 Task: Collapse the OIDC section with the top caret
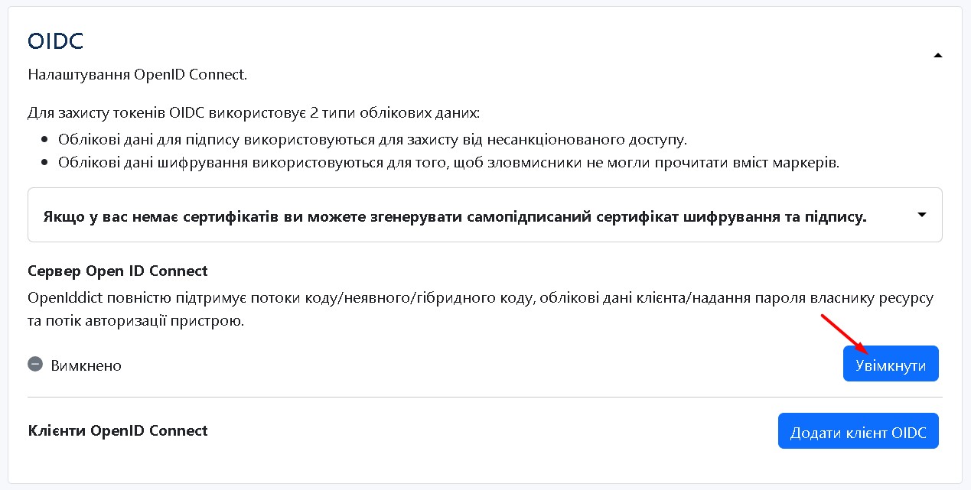click(x=938, y=55)
